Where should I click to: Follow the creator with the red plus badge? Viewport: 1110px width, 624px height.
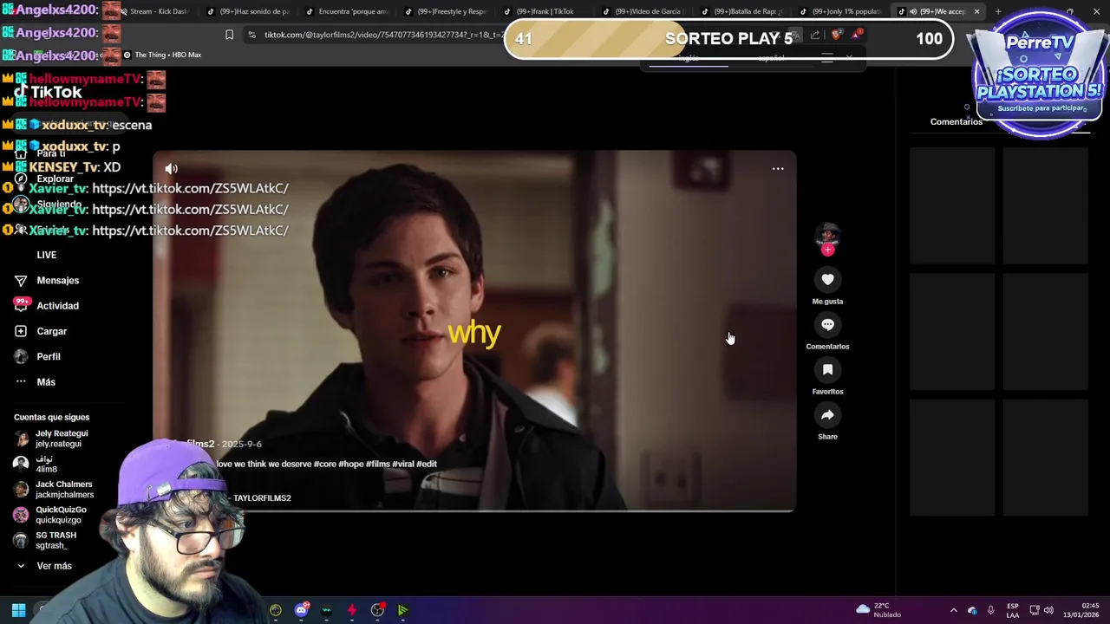point(828,250)
